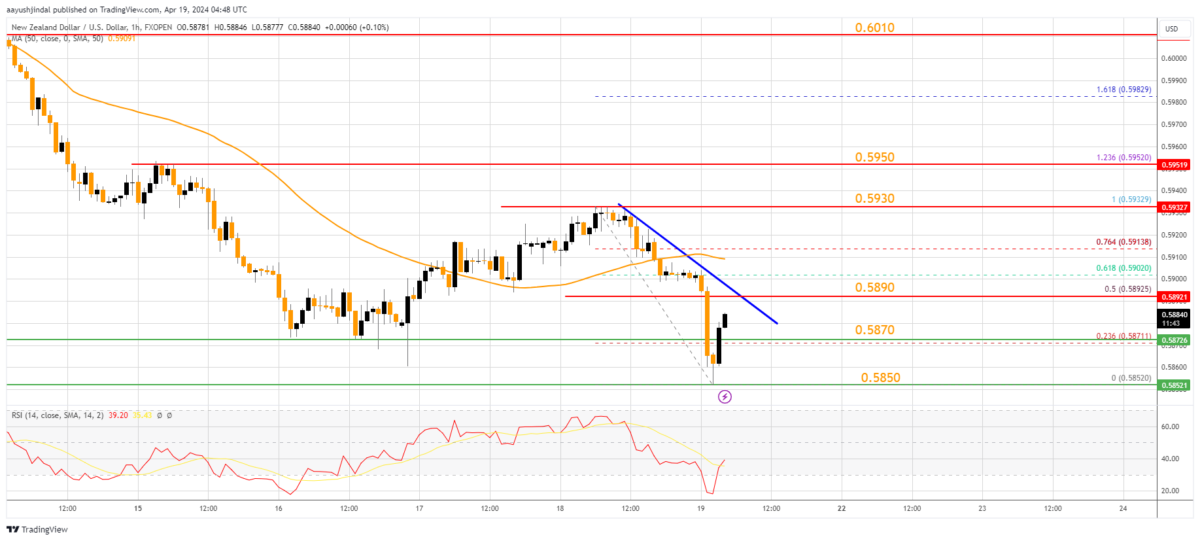Click the red 0.59327 price axis tag

click(1174, 207)
